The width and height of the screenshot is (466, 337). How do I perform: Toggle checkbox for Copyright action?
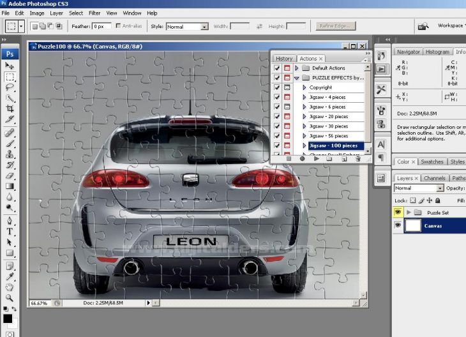(x=277, y=87)
